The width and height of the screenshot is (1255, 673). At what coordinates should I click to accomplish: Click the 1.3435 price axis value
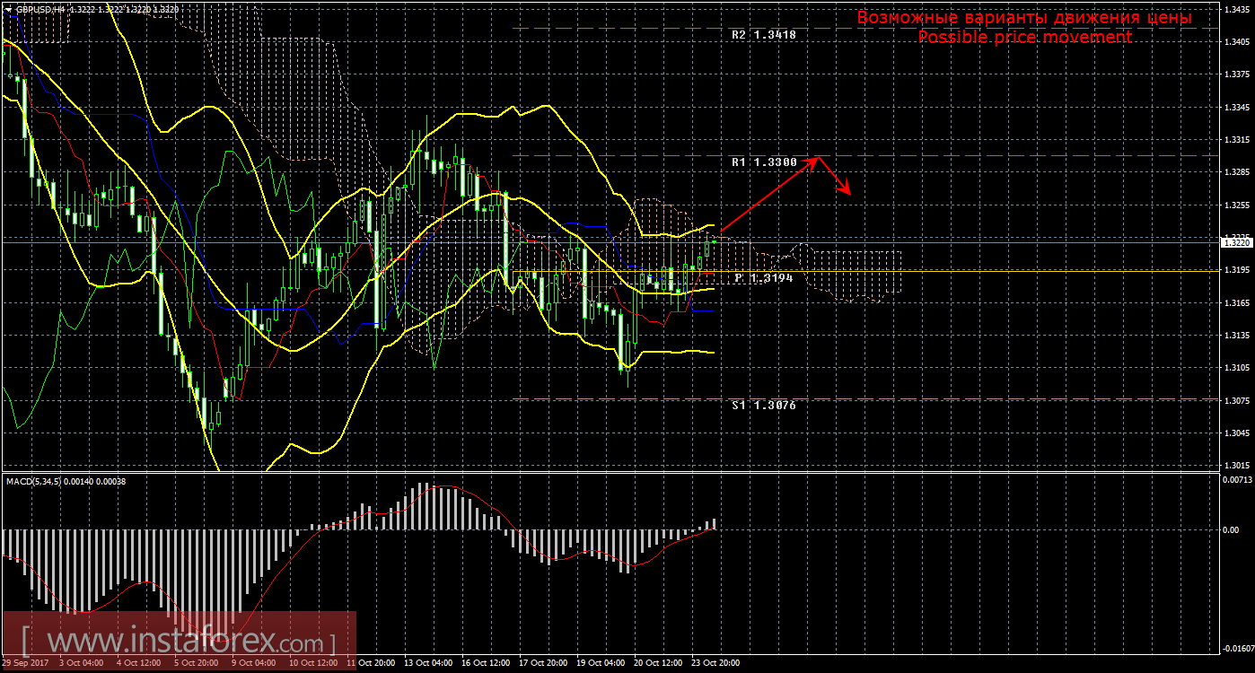point(1237,9)
